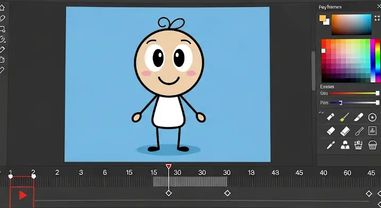Click the Pios slider left handle
Viewport: 381px width, 208px height.
coord(341,103)
